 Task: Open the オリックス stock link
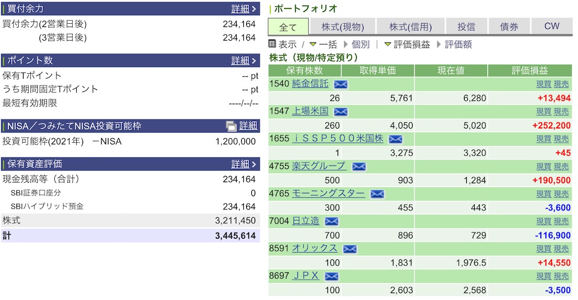coord(315,249)
